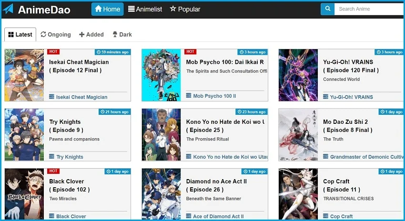The height and width of the screenshot is (221, 405).
Task: Open Mo Dao Zu Shi 2 Episode 8 title
Action: coord(348,126)
